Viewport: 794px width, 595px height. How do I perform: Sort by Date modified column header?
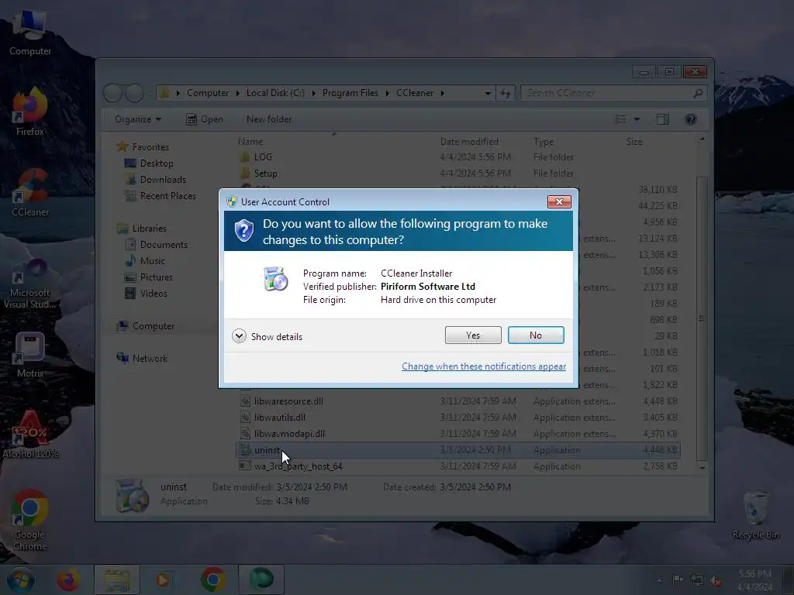tap(469, 142)
